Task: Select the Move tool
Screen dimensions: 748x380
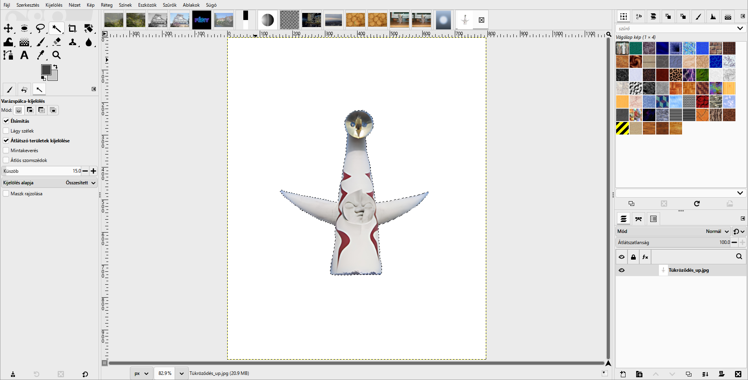Action: tap(8, 28)
